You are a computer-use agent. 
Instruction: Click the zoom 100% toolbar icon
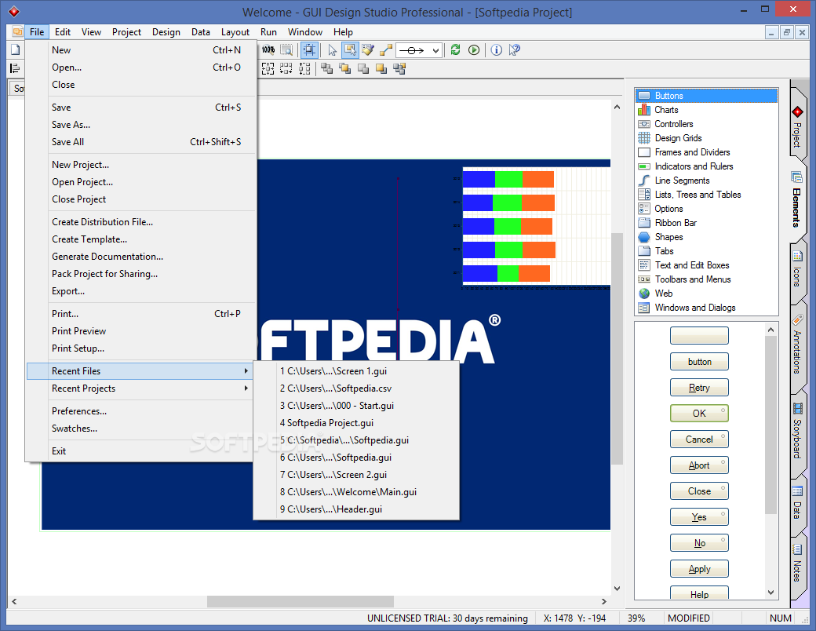point(268,50)
